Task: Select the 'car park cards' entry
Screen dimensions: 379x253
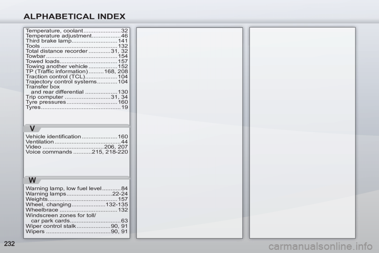Action: [79, 221]
